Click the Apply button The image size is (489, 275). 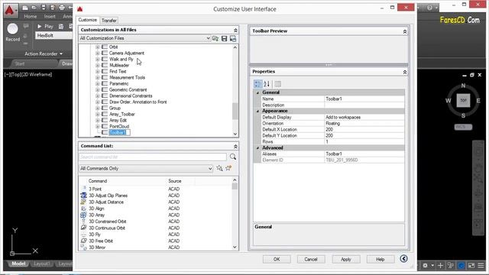(345, 259)
